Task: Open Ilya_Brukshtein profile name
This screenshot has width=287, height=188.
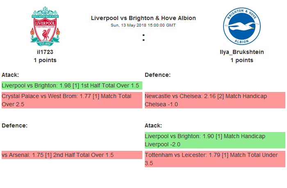Action: coord(241,52)
